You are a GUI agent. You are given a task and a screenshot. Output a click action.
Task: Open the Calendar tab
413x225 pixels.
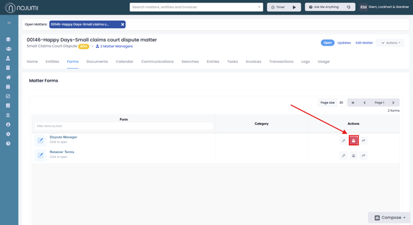[x=125, y=61]
